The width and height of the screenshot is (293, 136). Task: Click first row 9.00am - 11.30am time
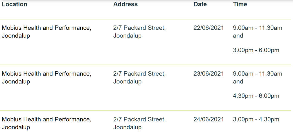[x=257, y=28]
